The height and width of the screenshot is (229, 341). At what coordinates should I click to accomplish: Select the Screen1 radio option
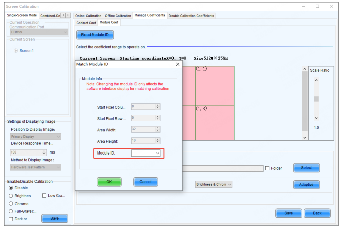[x=16, y=51]
